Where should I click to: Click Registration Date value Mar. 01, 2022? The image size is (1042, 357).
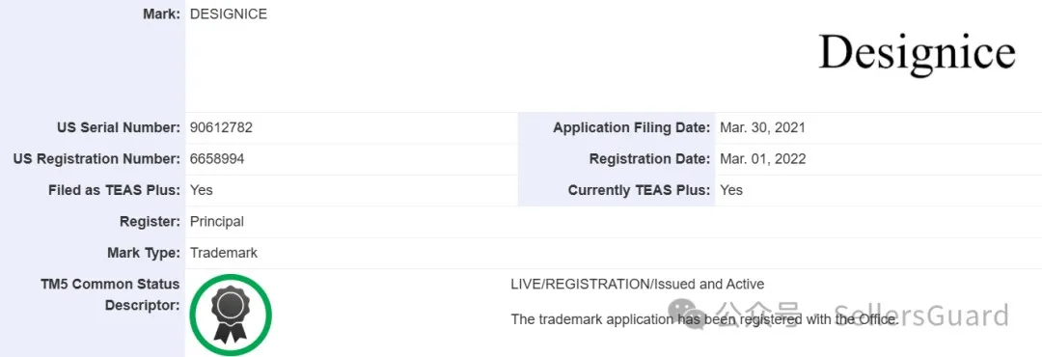point(763,159)
